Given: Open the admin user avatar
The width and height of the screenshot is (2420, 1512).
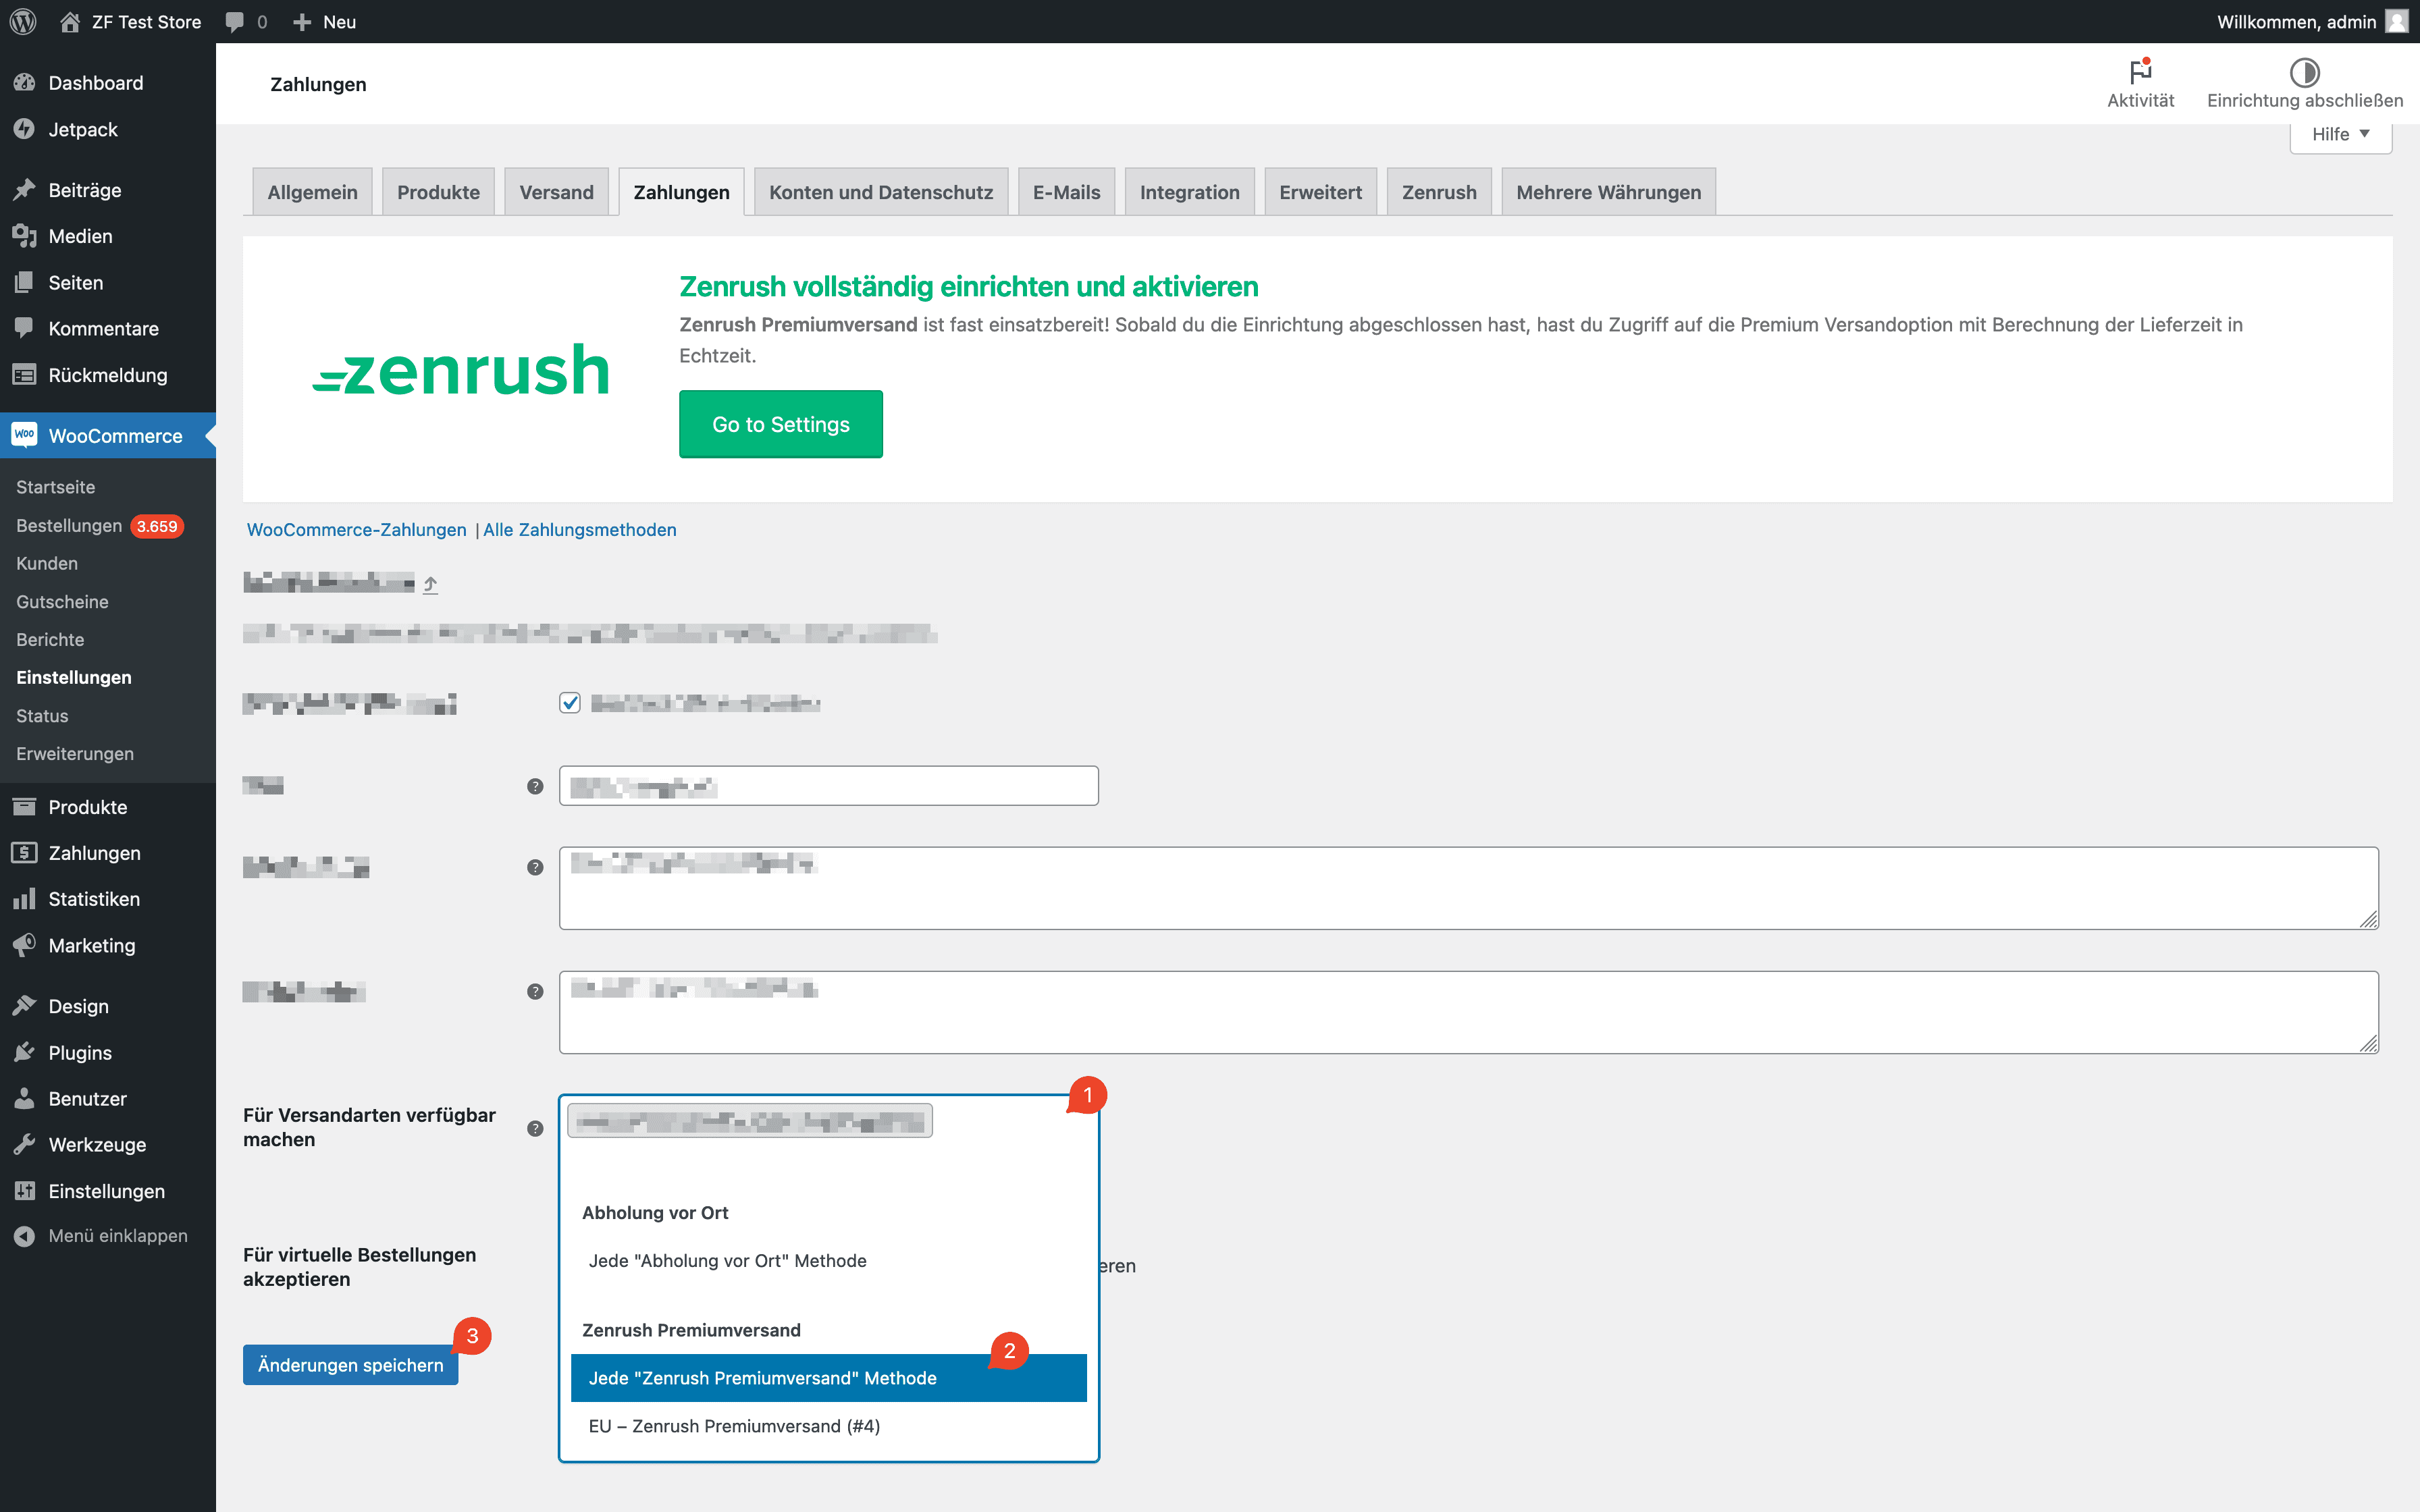Looking at the screenshot, I should click(x=2396, y=21).
